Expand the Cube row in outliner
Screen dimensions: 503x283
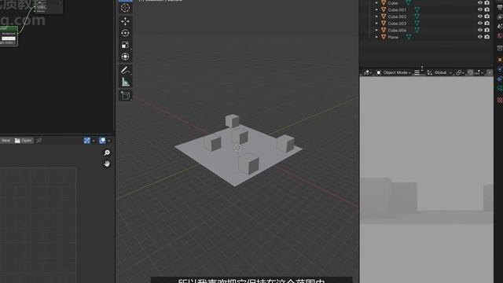(376, 3)
